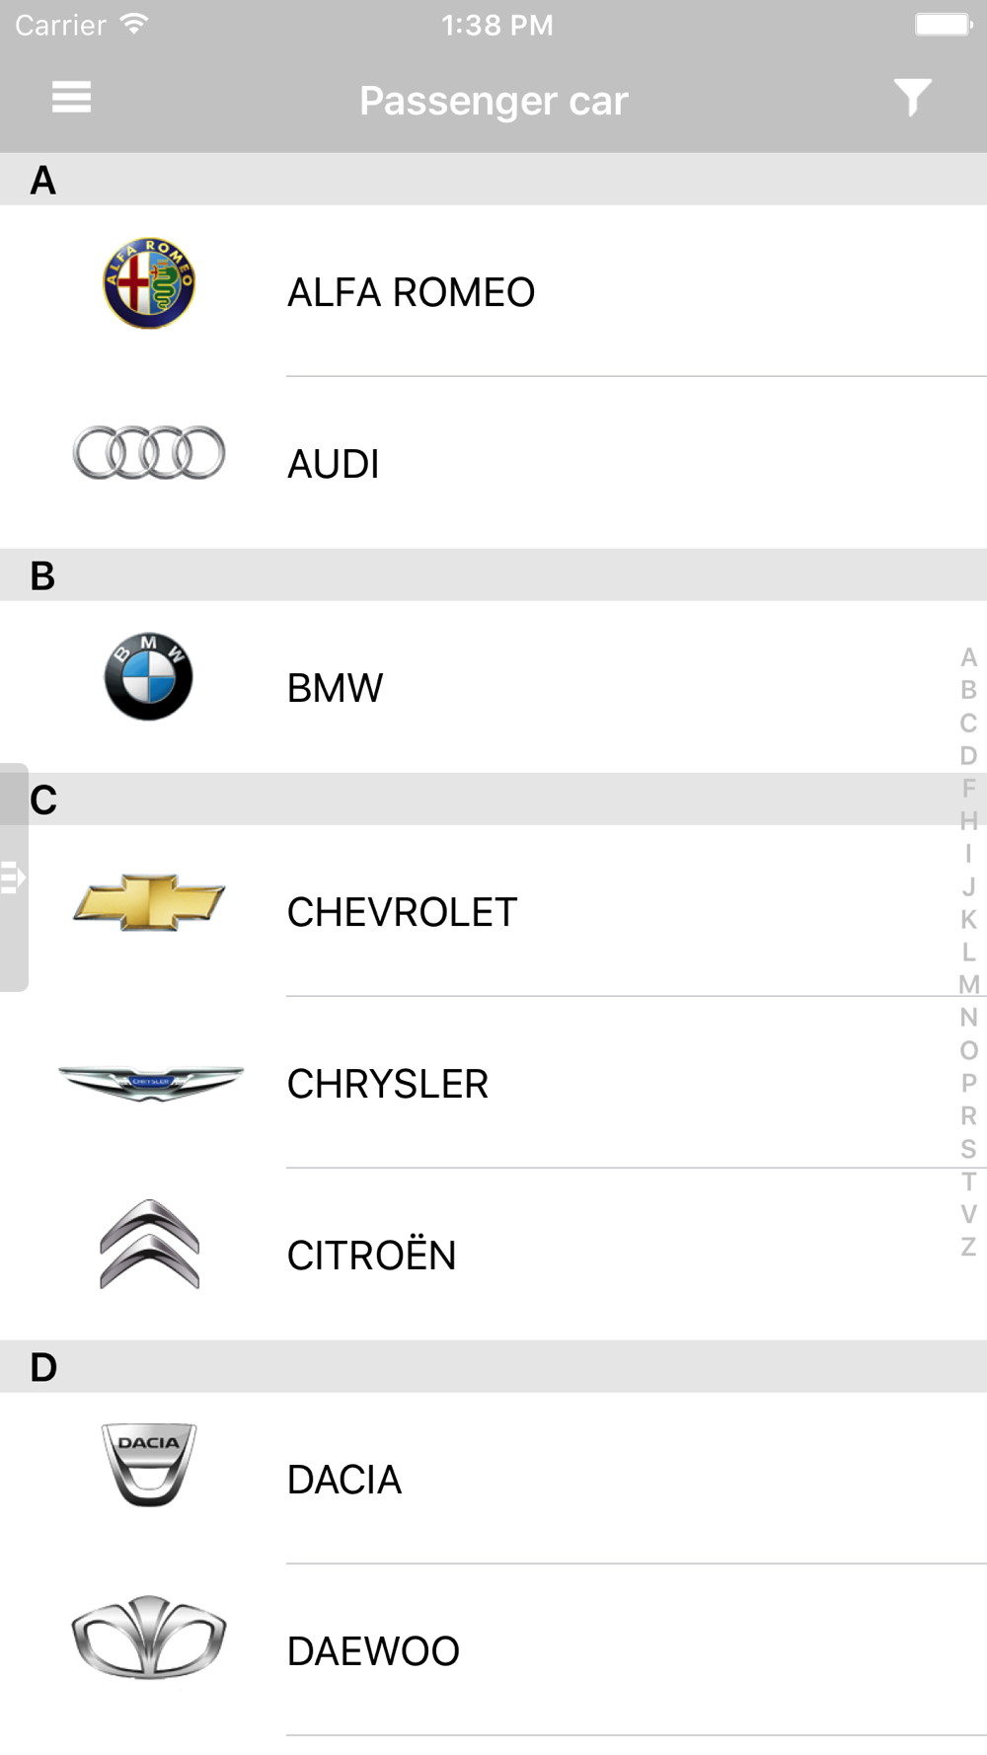Open the hamburger menu icon
Image resolution: width=987 pixels, height=1755 pixels.
(x=71, y=98)
